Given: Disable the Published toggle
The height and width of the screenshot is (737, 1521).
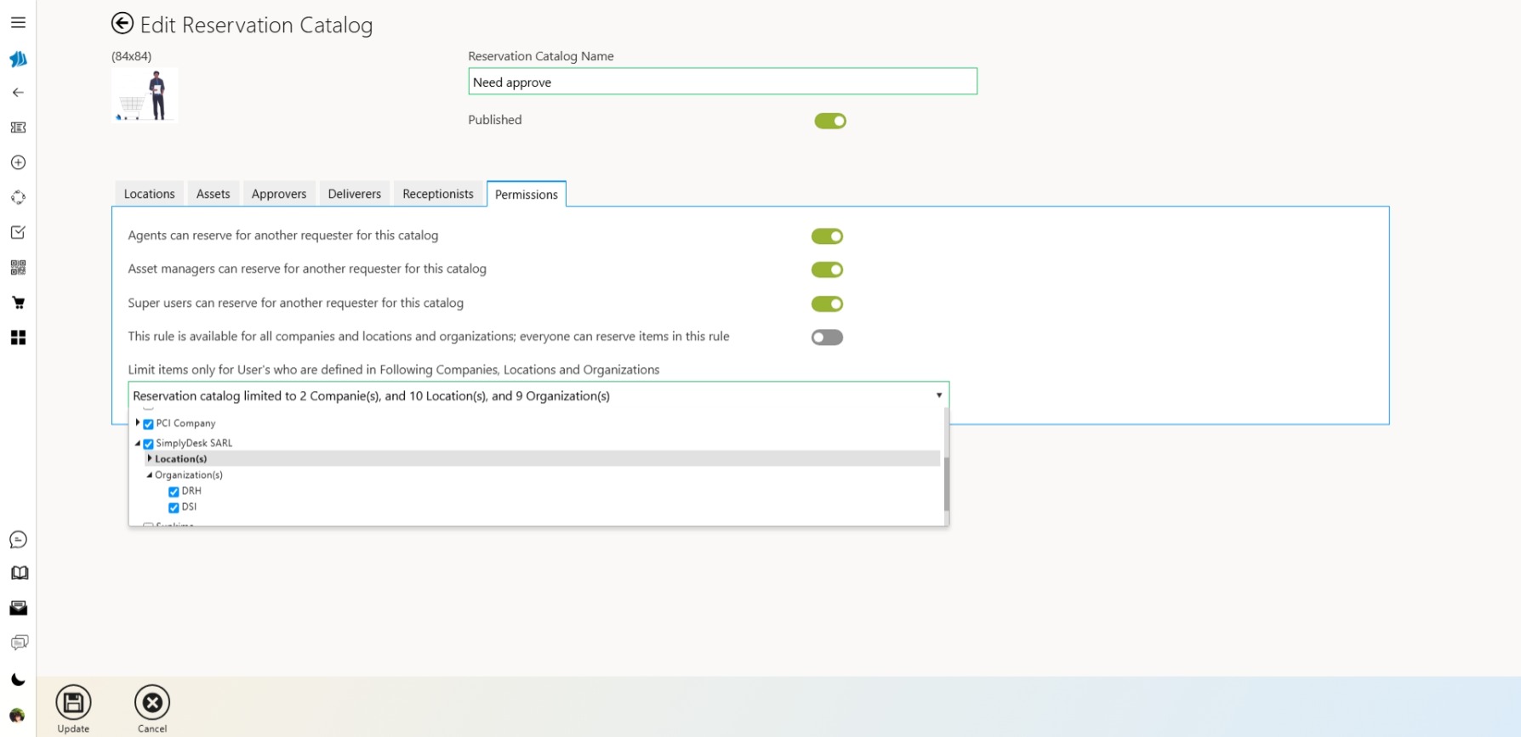Looking at the screenshot, I should coord(829,122).
